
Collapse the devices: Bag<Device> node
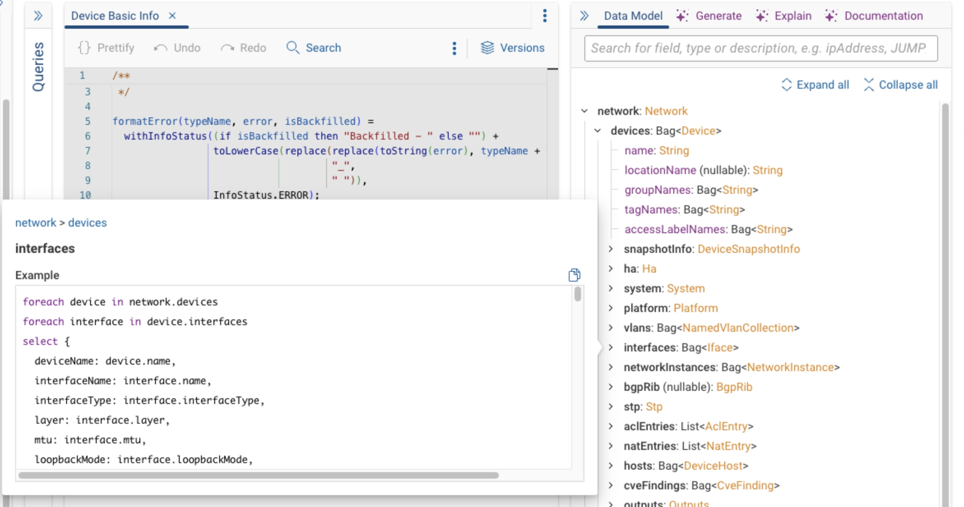[598, 131]
